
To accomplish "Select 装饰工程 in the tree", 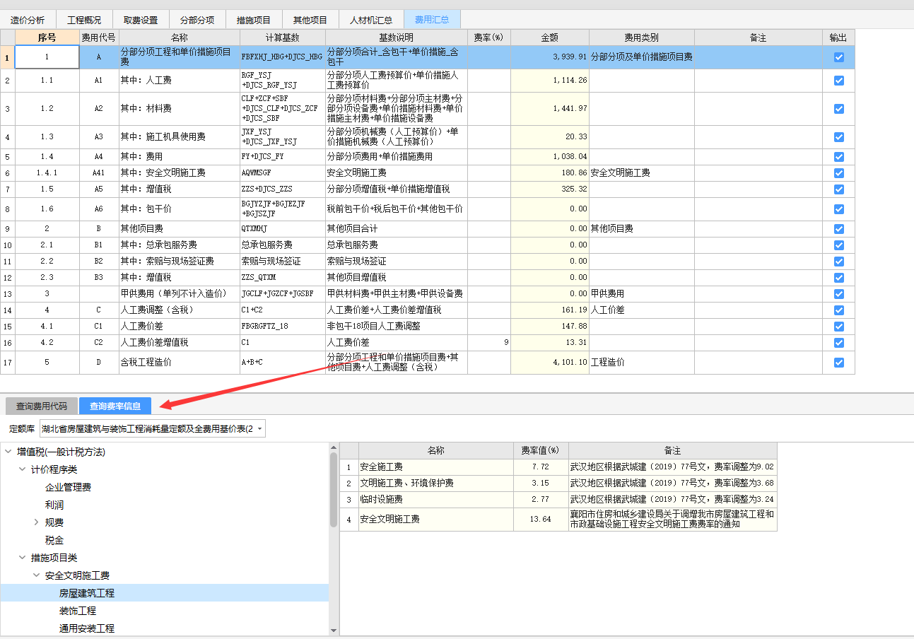I will click(77, 611).
